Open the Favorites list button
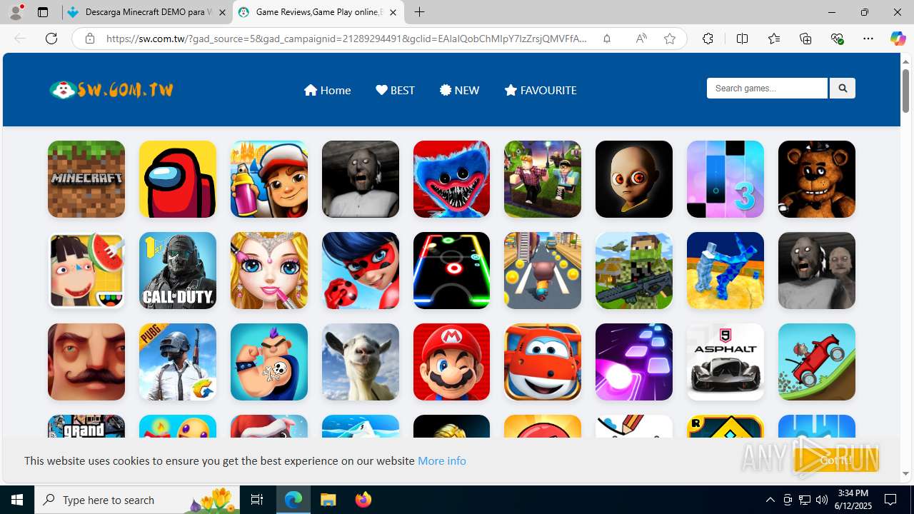Viewport: 914px width, 514px height. [774, 39]
